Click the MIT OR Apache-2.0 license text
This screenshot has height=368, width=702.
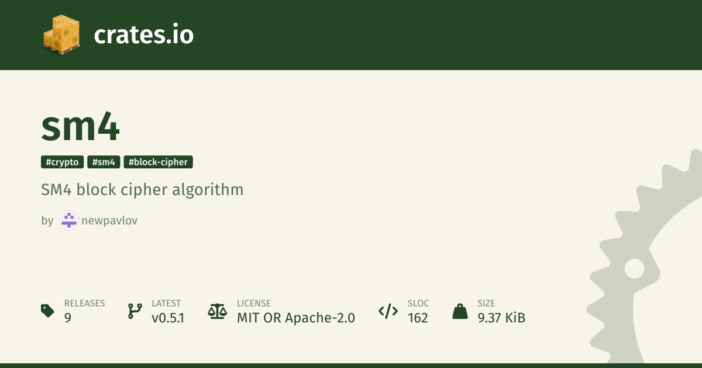[x=295, y=318]
